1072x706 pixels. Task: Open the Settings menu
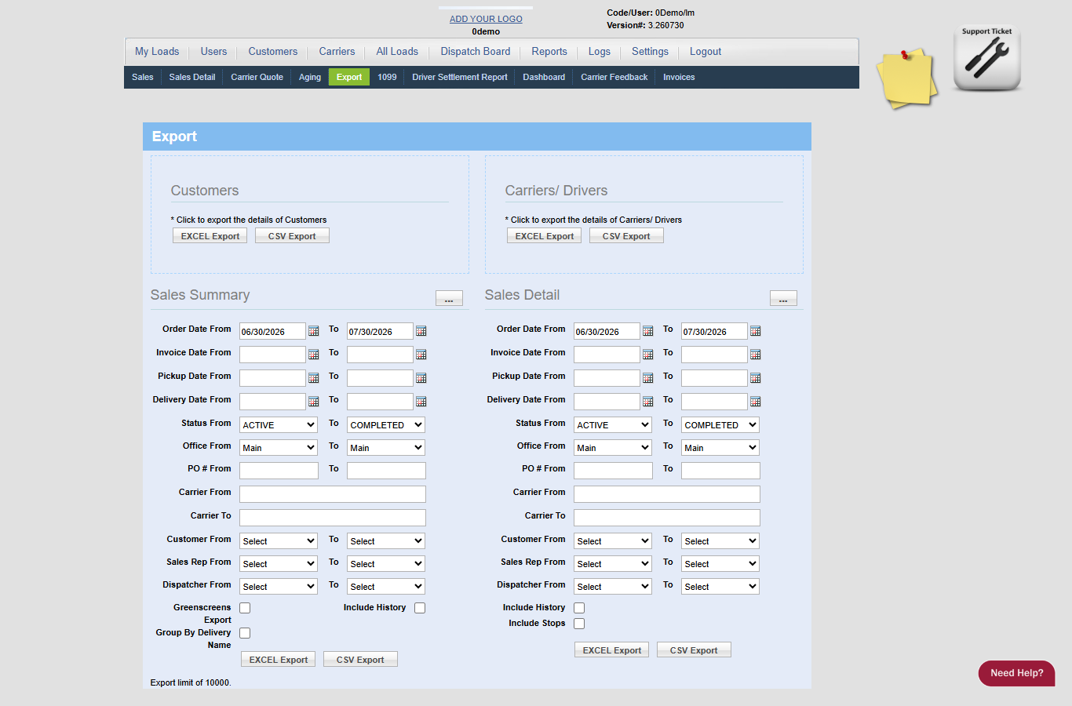tap(651, 52)
